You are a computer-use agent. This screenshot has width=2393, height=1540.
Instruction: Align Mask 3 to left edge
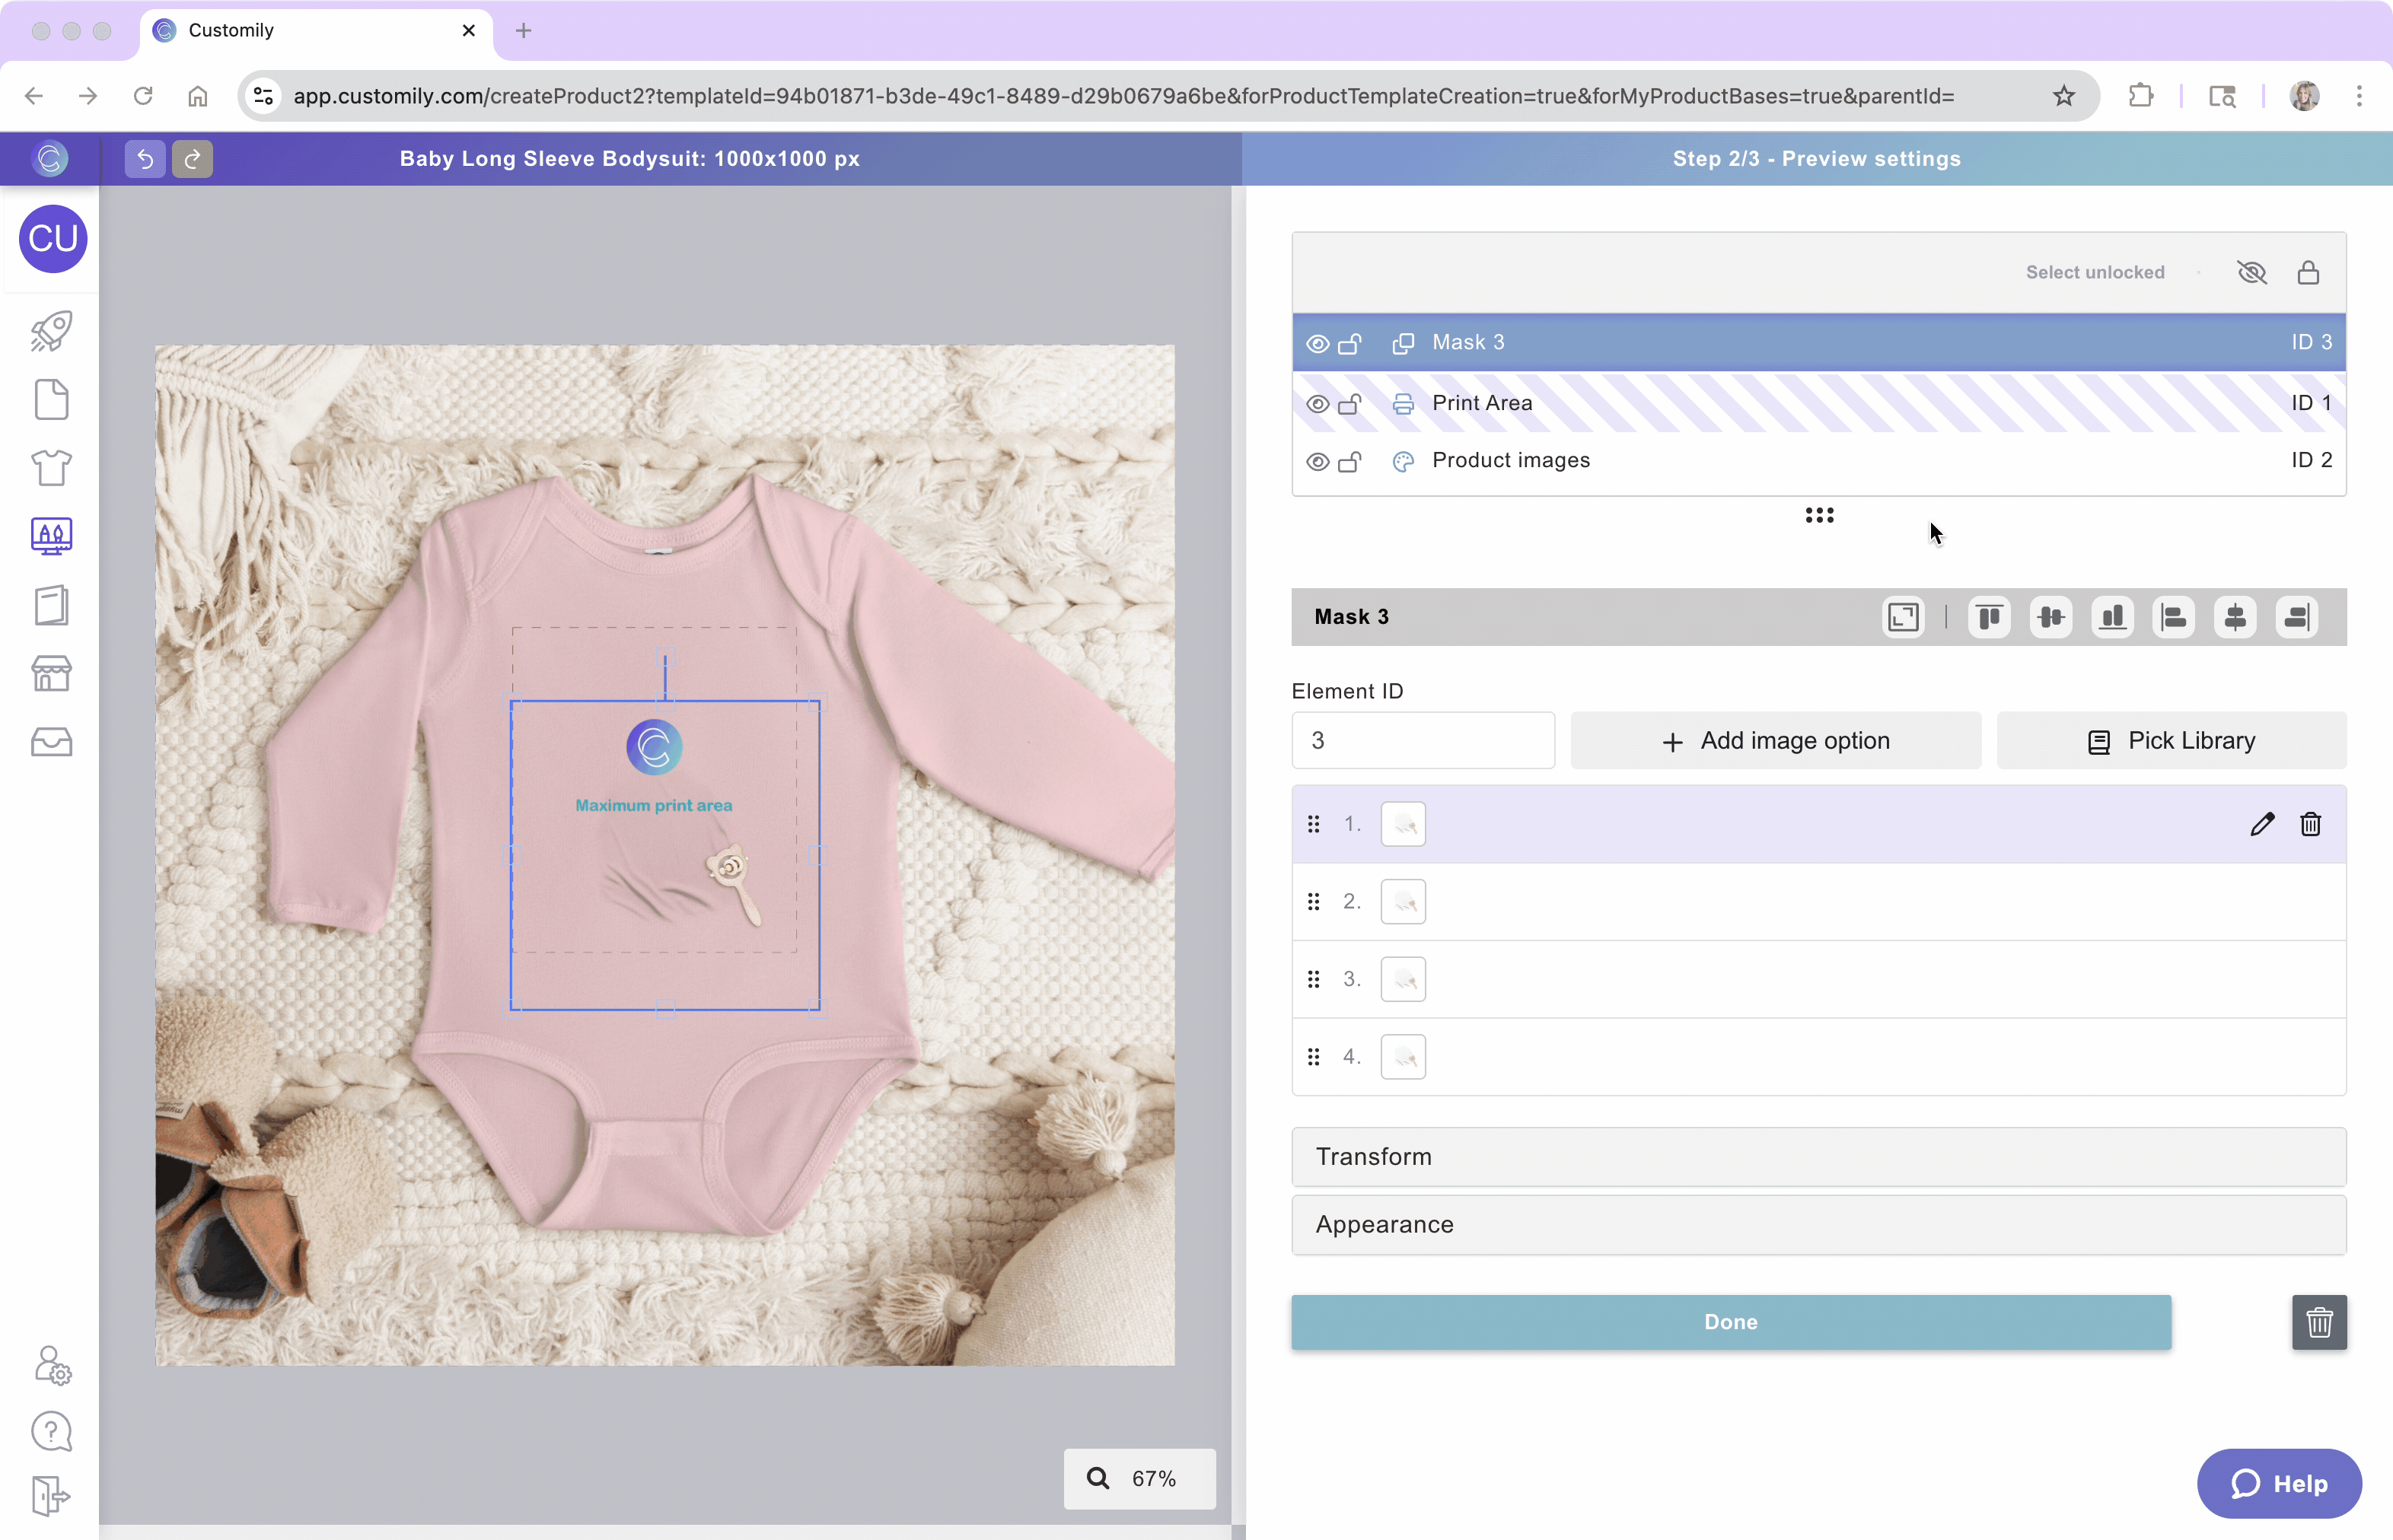2174,617
